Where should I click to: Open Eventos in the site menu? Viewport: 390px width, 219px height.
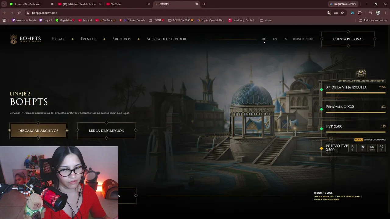coord(88,39)
